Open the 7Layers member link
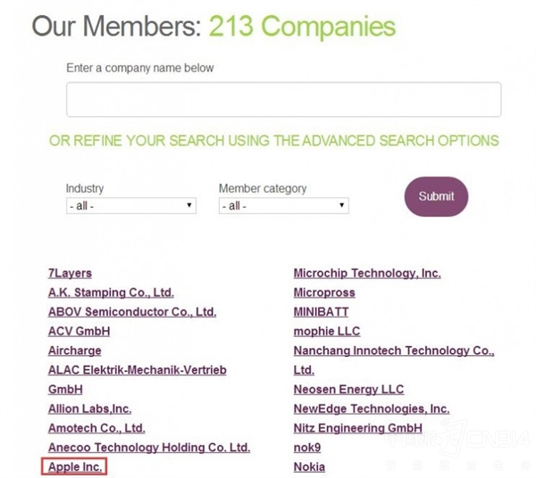536x478 pixels. click(x=70, y=273)
